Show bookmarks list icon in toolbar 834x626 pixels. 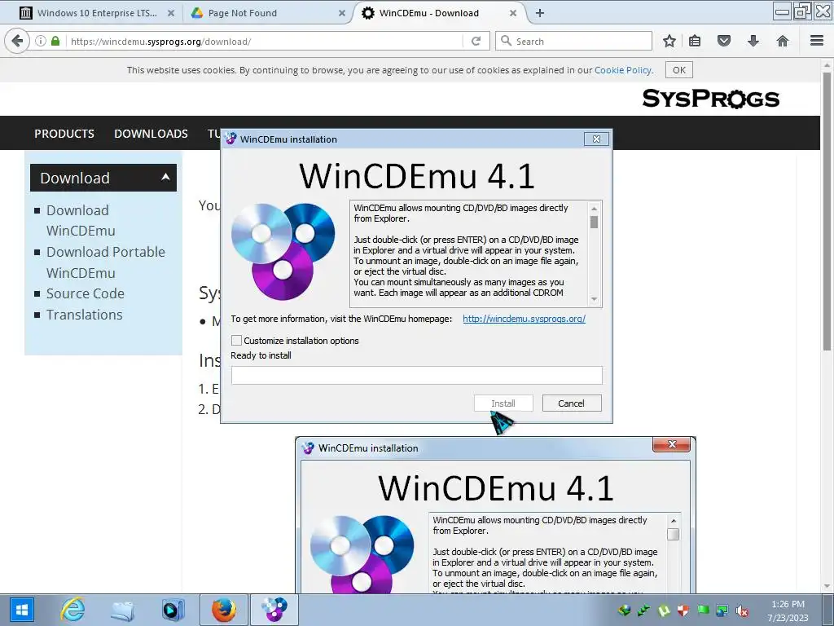695,41
